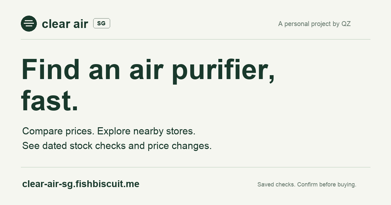Click the word "air" in the brand name
The image size is (391, 205).
[x=81, y=24]
